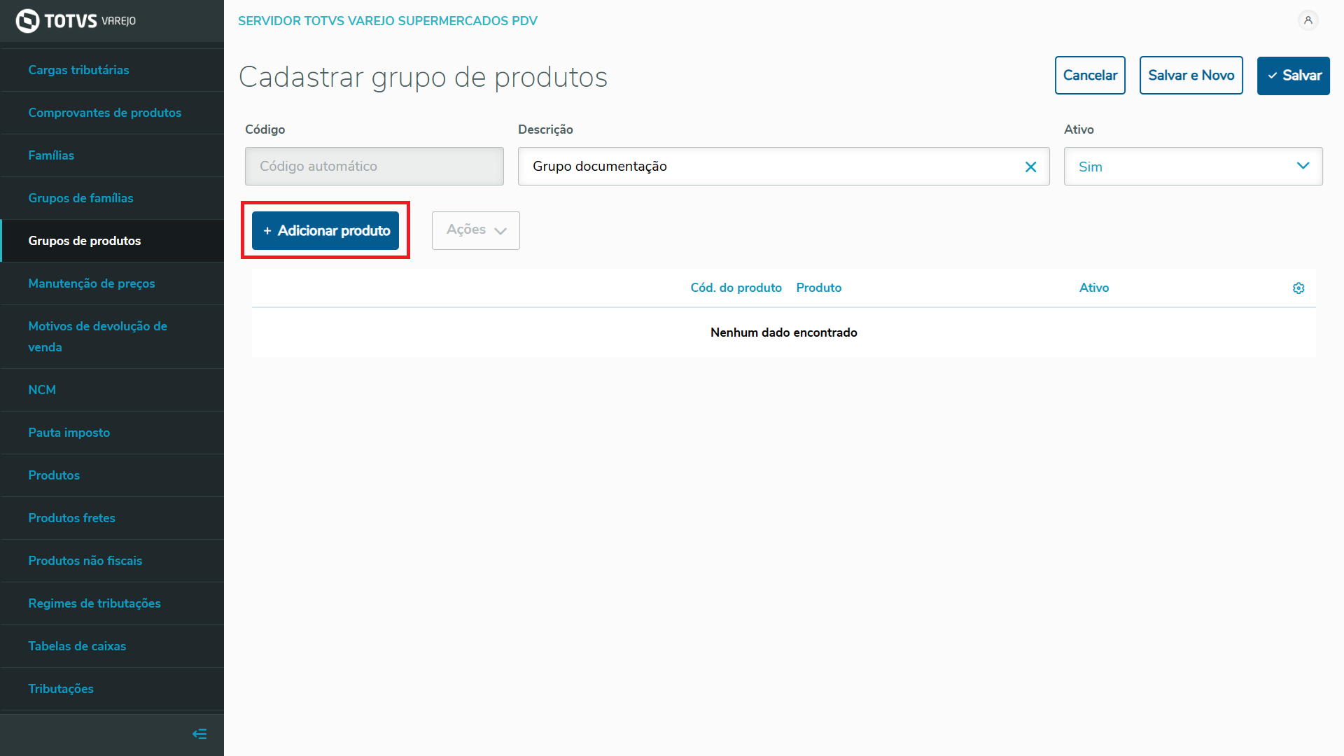Open Tributações sidebar item
Viewport: 1344px width, 756px height.
[61, 689]
